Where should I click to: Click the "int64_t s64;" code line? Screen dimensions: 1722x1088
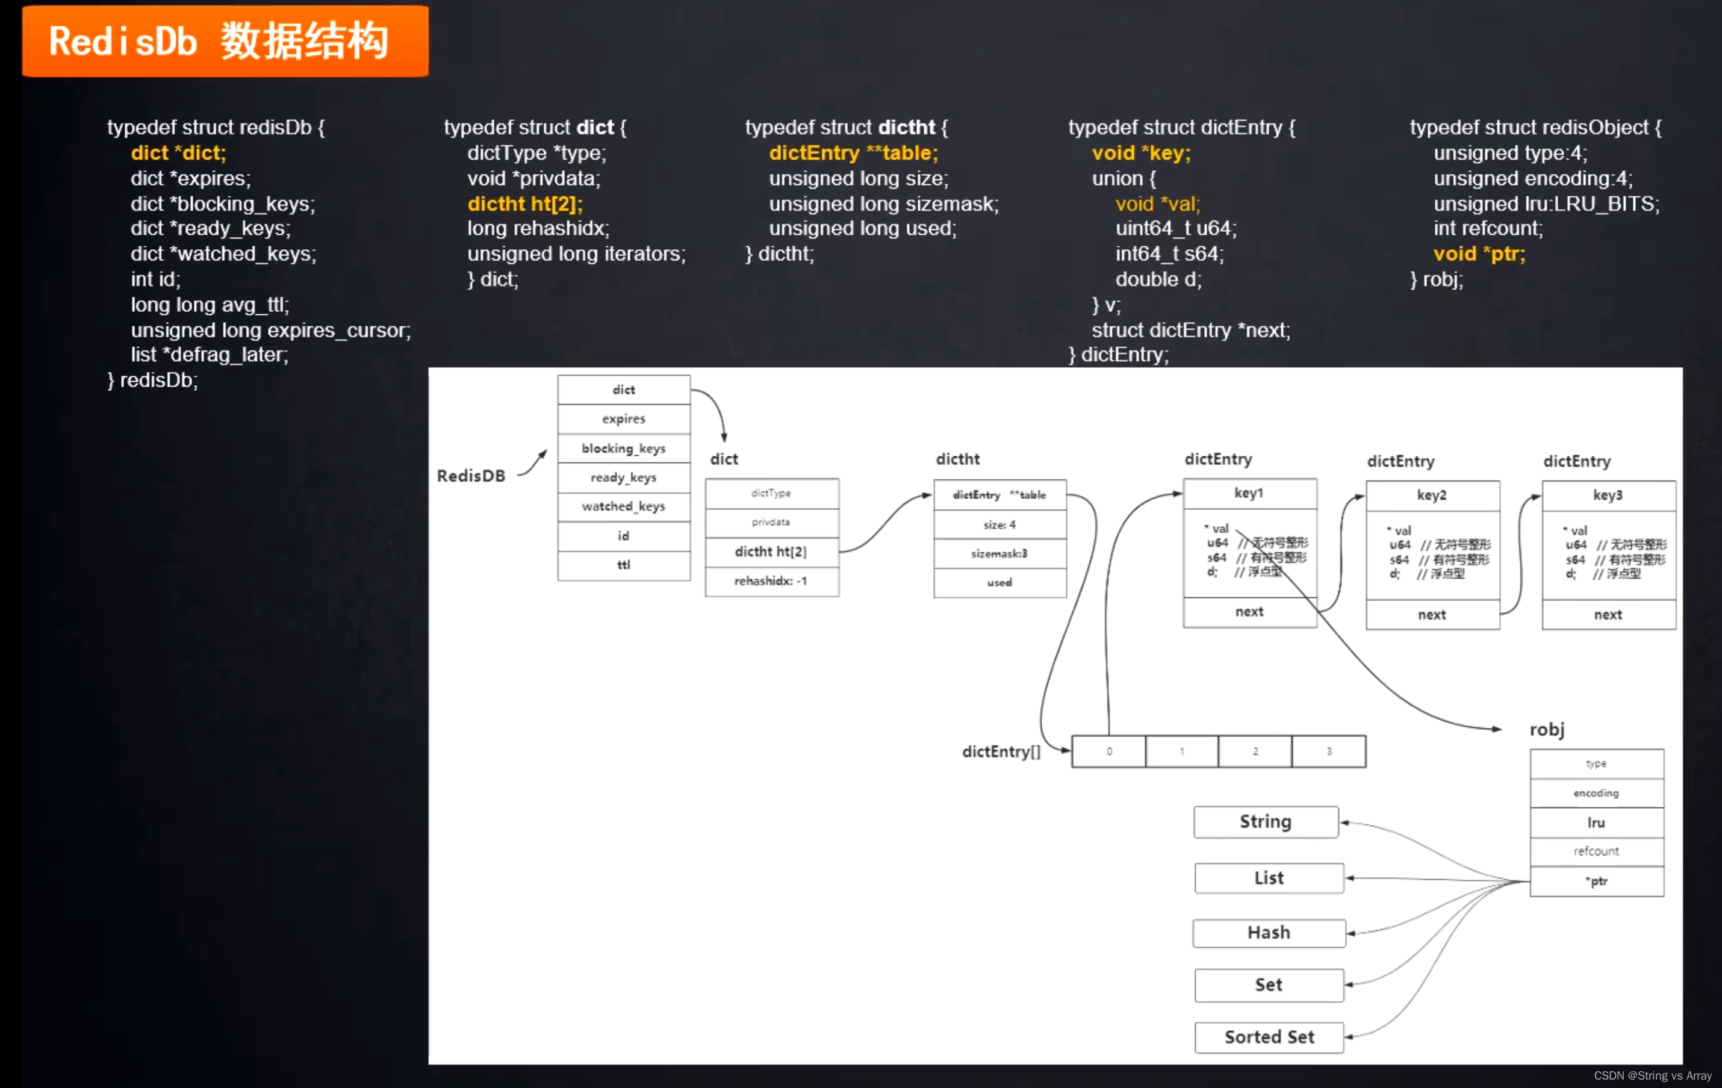(1169, 254)
